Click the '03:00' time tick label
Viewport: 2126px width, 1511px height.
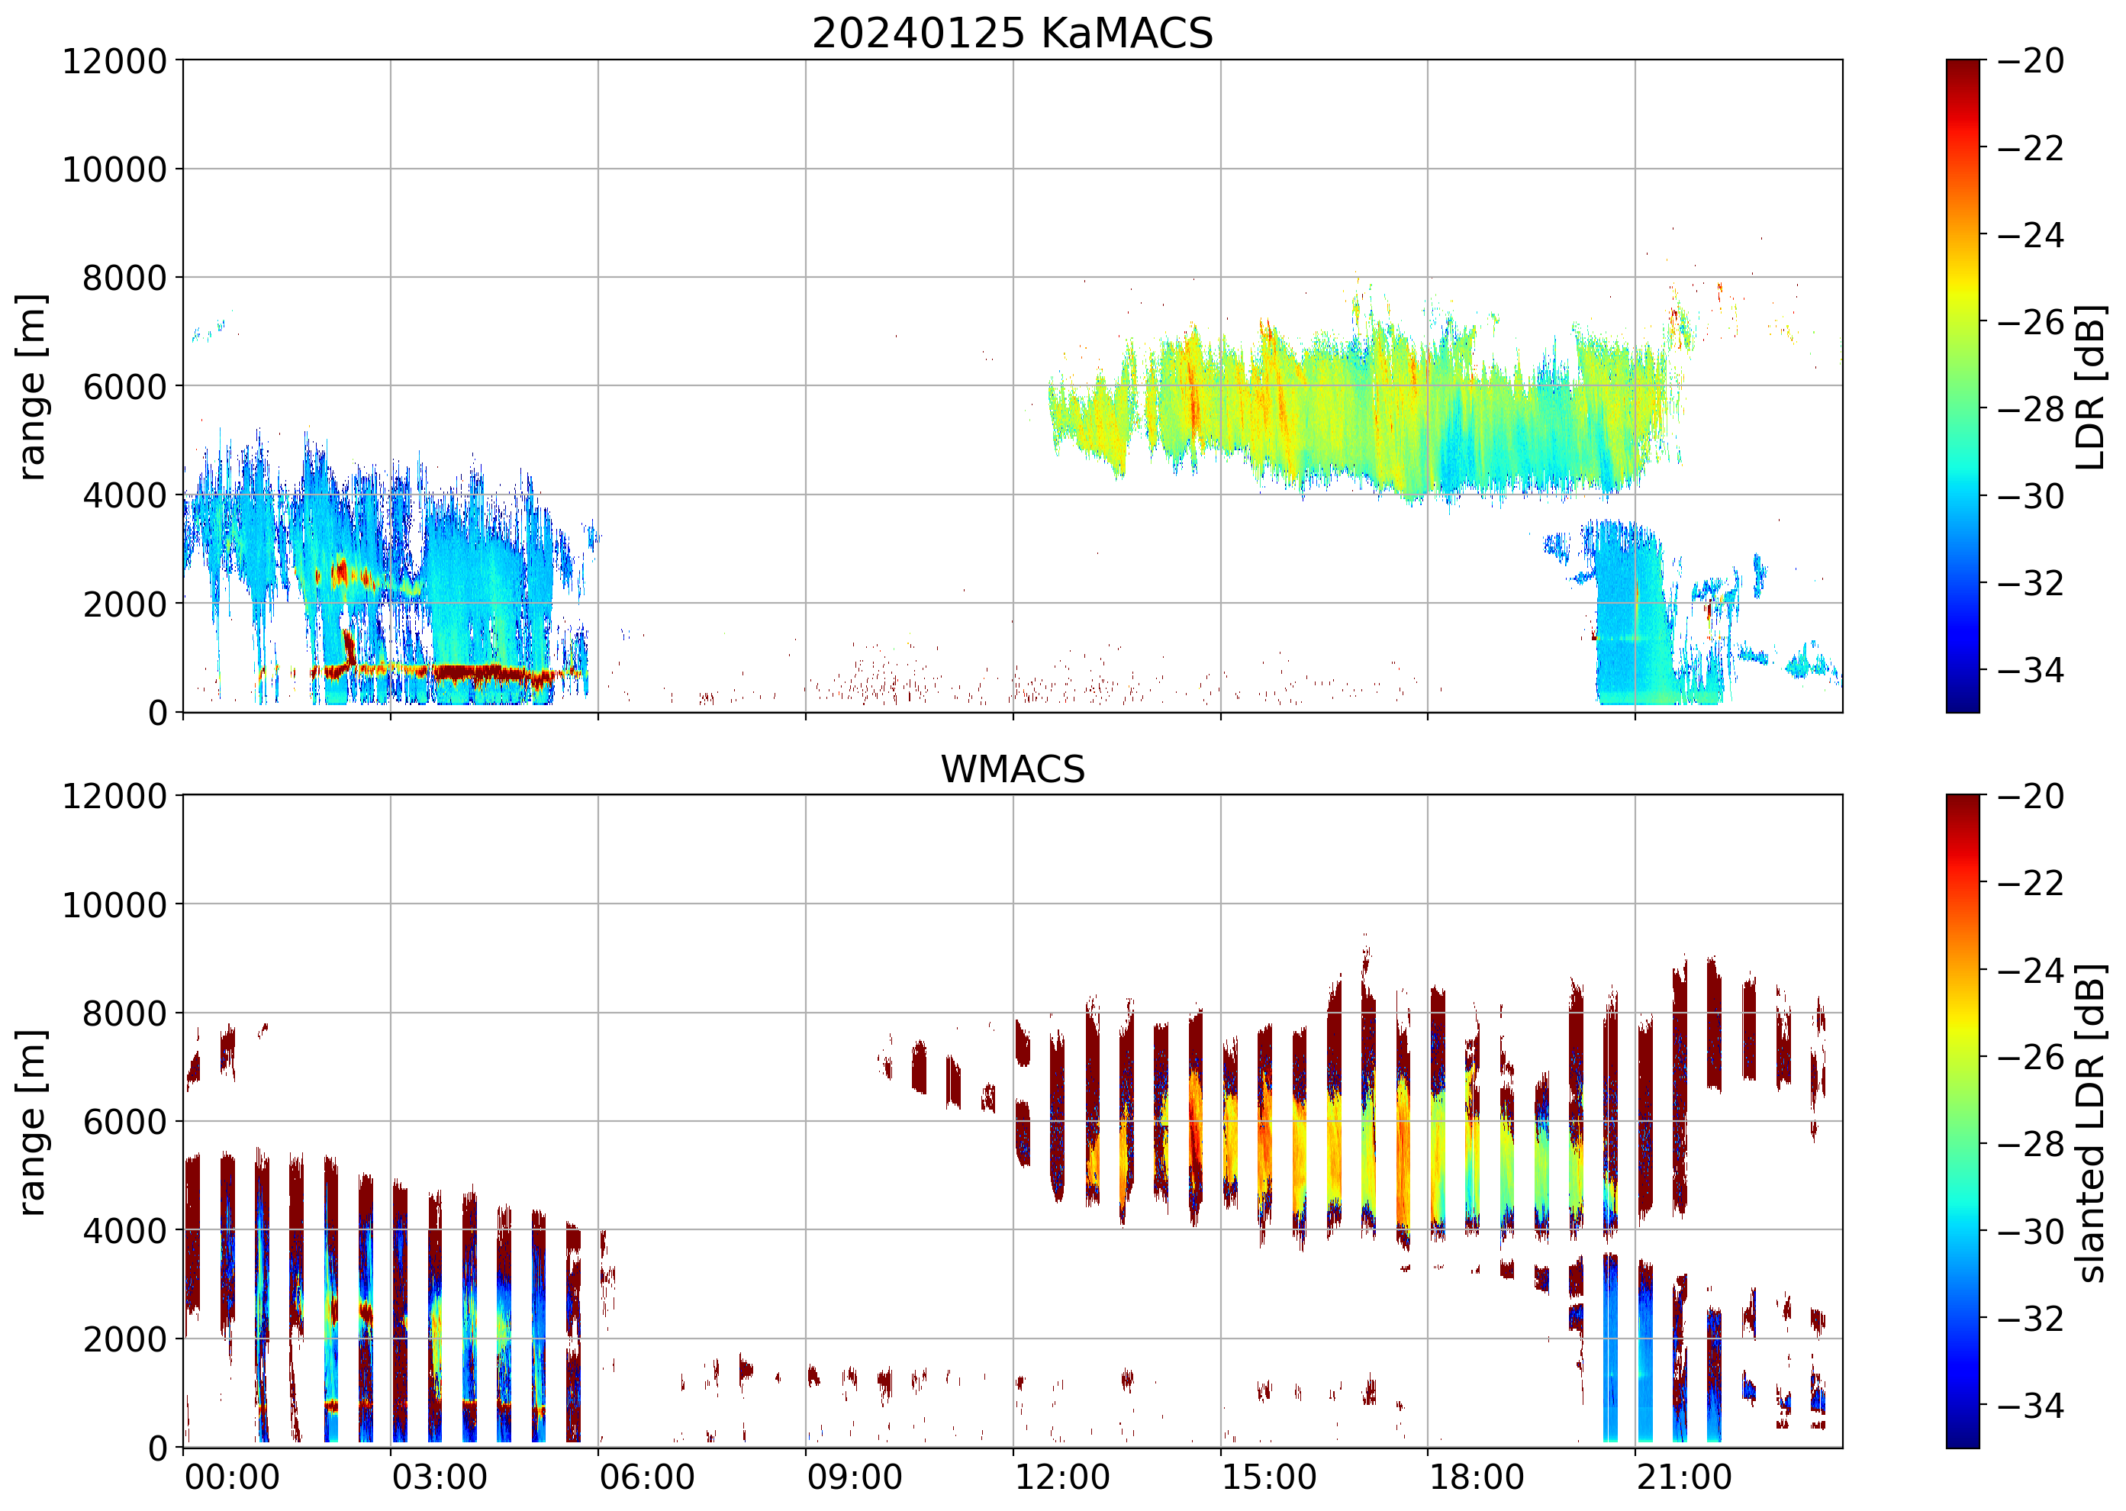point(439,1477)
